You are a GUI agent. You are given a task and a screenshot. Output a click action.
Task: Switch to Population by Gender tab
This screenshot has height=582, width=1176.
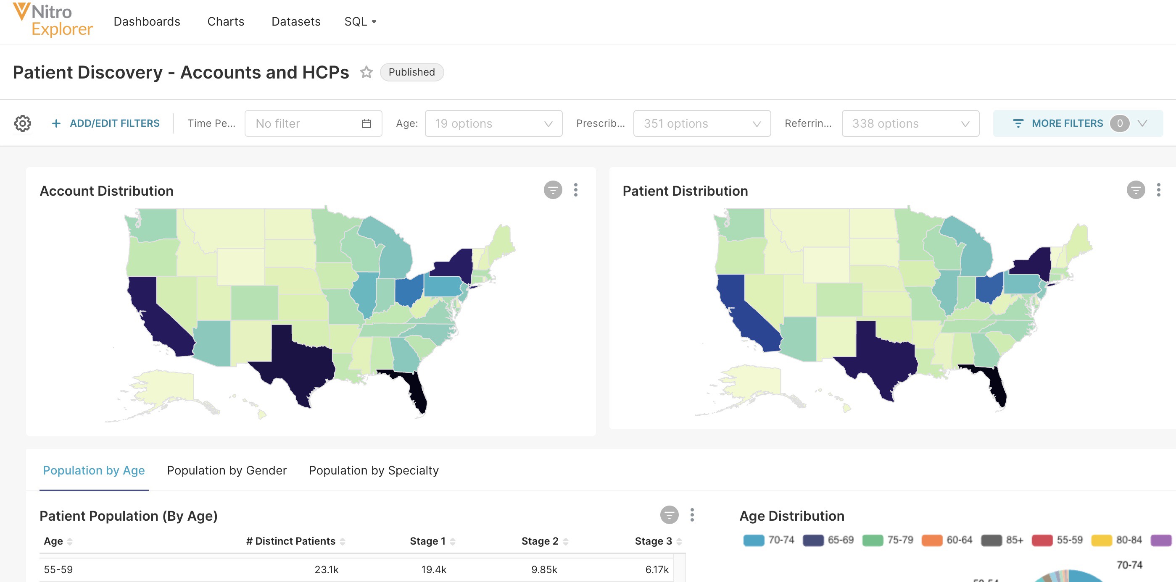click(x=227, y=470)
